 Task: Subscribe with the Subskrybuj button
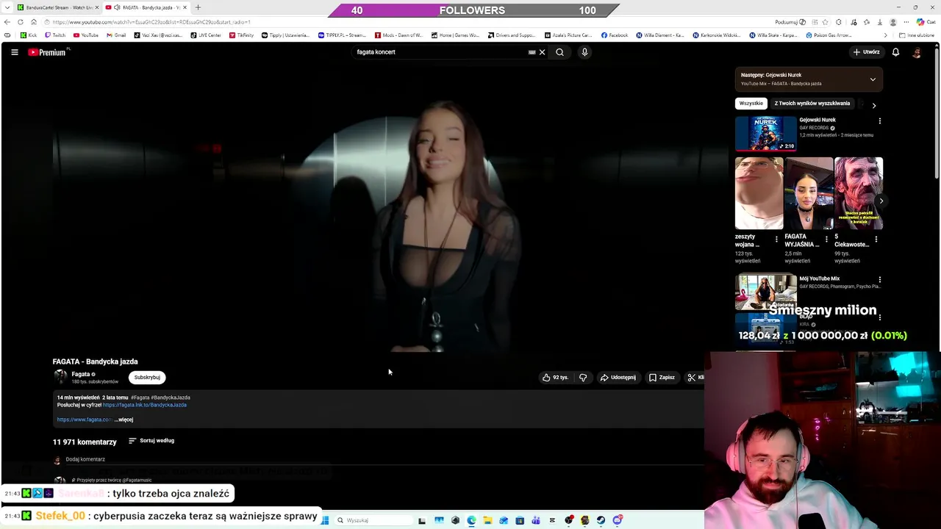coord(147,378)
